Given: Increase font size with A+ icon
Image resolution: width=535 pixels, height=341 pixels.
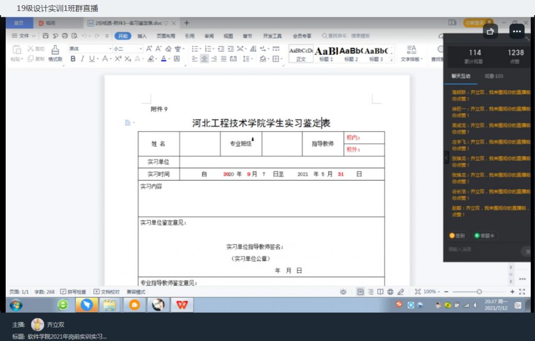Looking at the screenshot, I should click(149, 49).
